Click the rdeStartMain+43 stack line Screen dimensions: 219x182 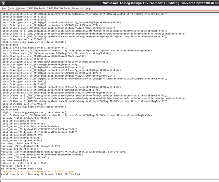coord(25,157)
